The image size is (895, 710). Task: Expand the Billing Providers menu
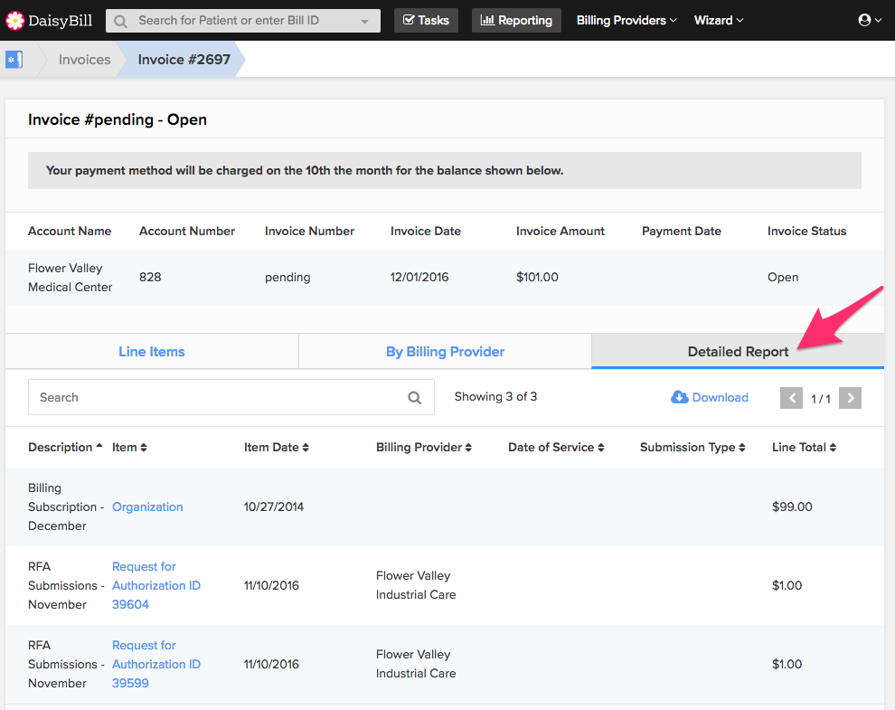626,21
